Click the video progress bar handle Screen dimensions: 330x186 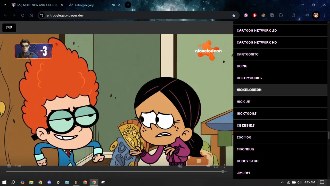coord(223,171)
